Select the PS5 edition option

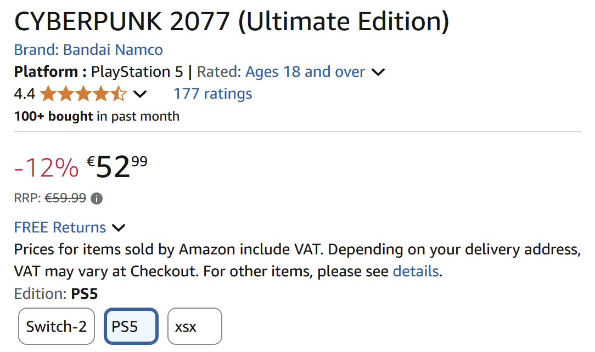[x=131, y=326]
